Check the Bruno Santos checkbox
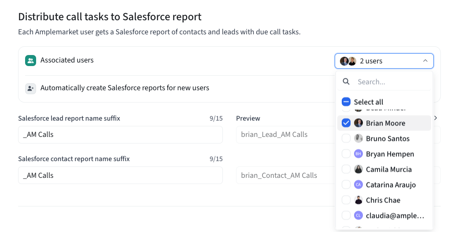Viewport: 458px width, 232px height. pos(346,139)
